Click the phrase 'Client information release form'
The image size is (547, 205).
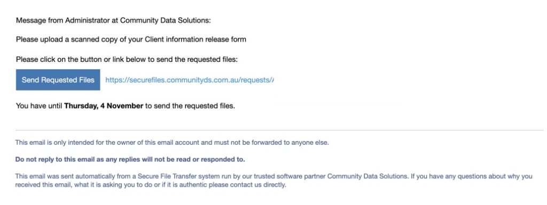pos(196,39)
